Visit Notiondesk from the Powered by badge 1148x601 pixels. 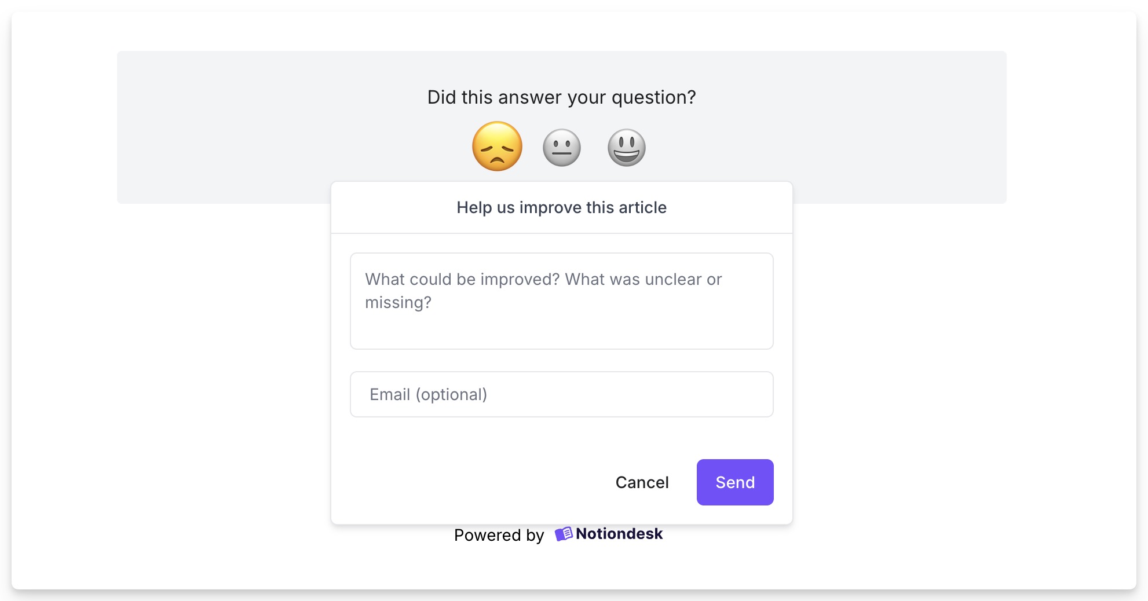tap(609, 534)
